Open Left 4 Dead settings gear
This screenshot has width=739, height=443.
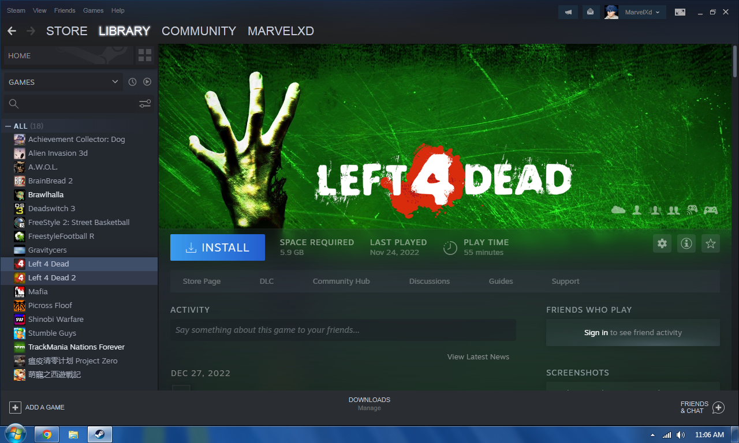[662, 244]
